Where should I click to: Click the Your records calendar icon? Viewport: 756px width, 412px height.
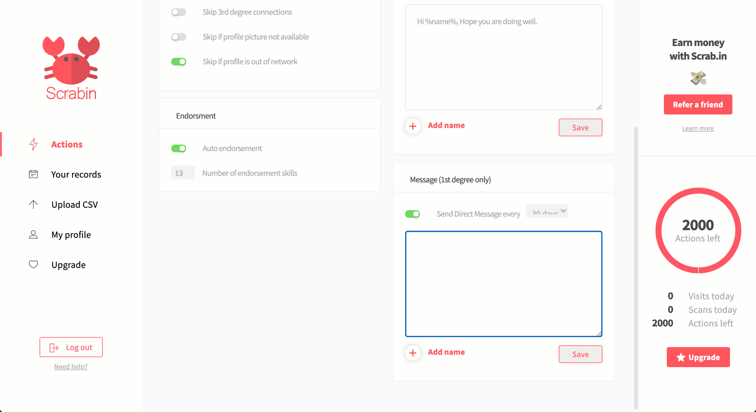33,174
